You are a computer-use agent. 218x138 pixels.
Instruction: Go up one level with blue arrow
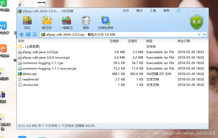click(x=21, y=34)
